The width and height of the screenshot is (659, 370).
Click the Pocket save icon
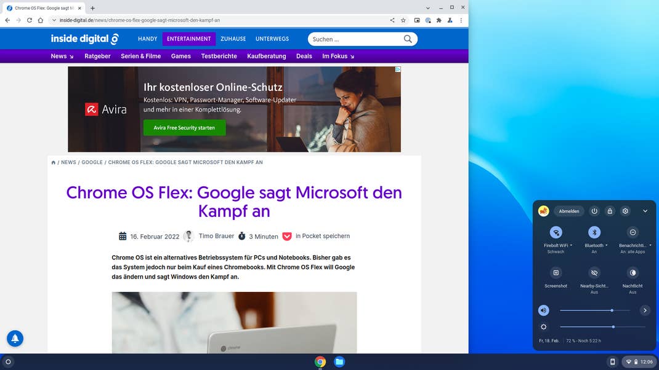point(287,236)
